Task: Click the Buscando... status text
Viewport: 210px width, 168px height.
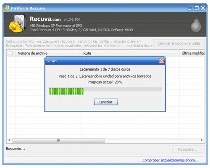Action: tap(16, 149)
